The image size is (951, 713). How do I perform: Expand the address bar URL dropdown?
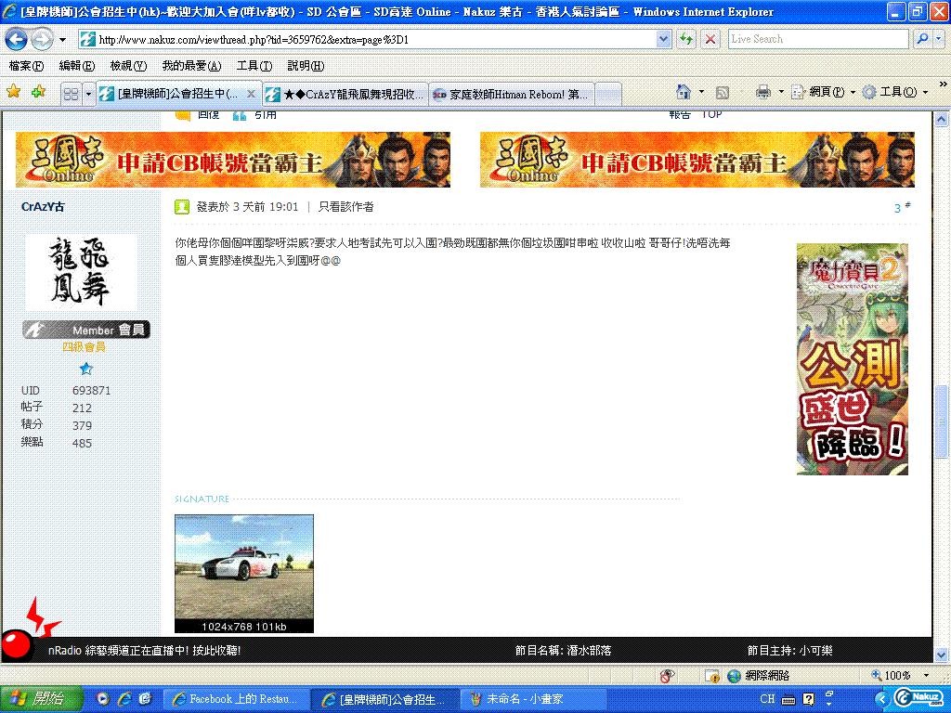click(663, 39)
